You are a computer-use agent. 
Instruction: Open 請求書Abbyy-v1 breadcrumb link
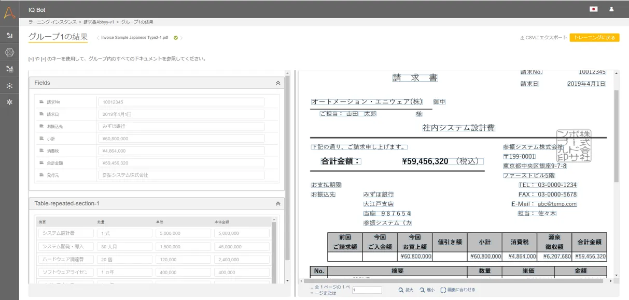click(99, 22)
